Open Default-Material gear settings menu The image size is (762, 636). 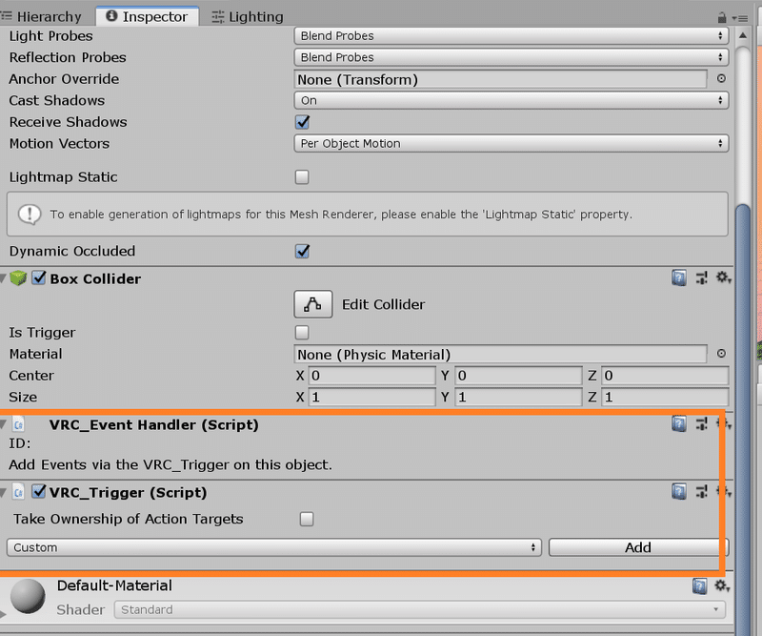(722, 585)
